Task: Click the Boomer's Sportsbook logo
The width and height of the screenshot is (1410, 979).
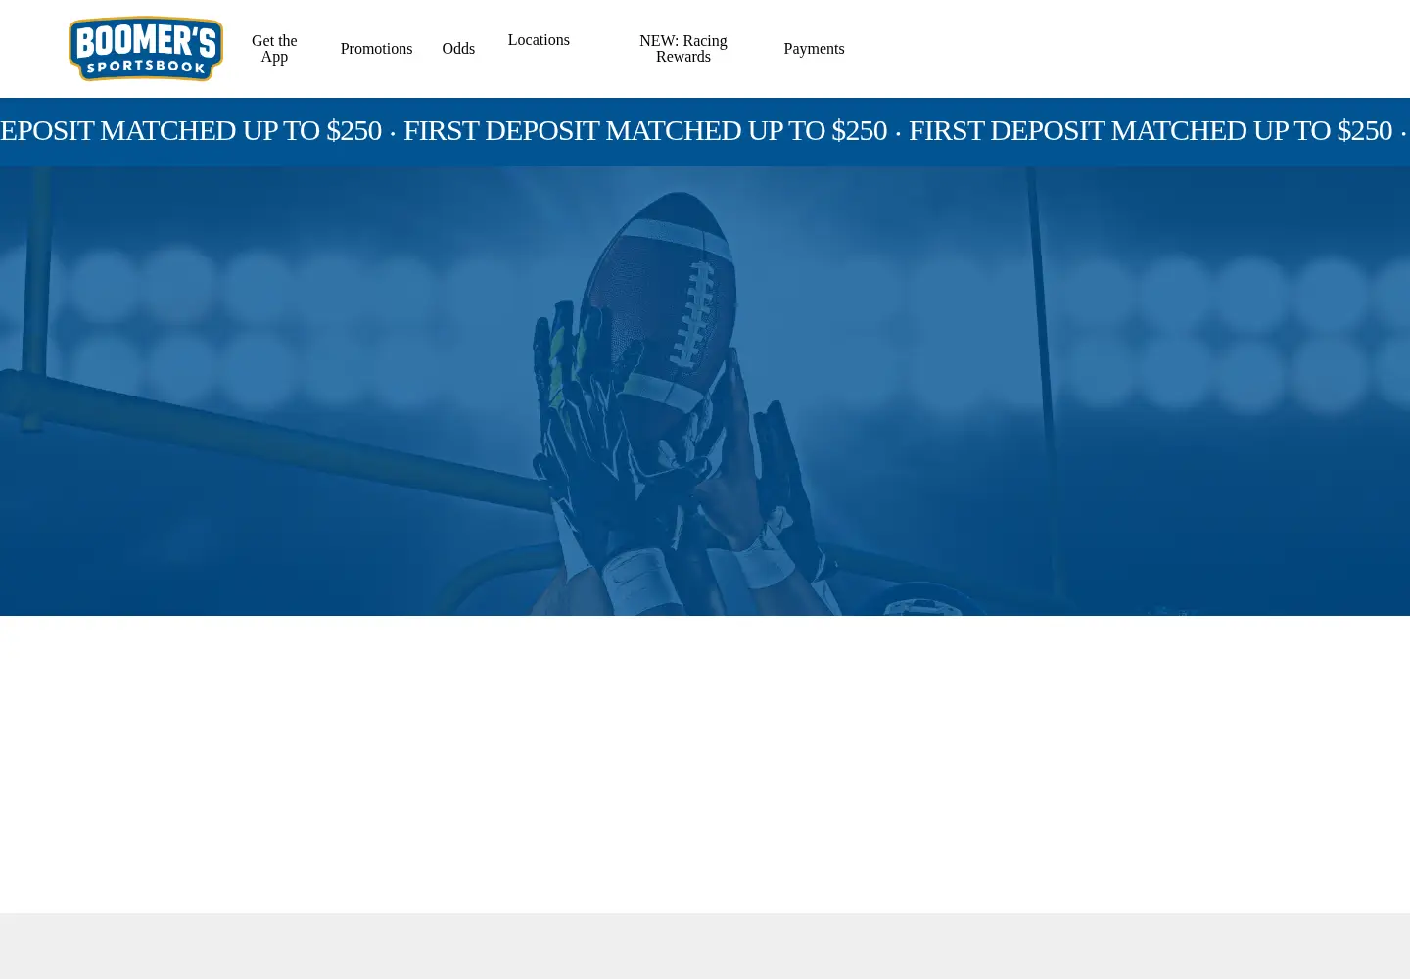Action: coord(146,49)
